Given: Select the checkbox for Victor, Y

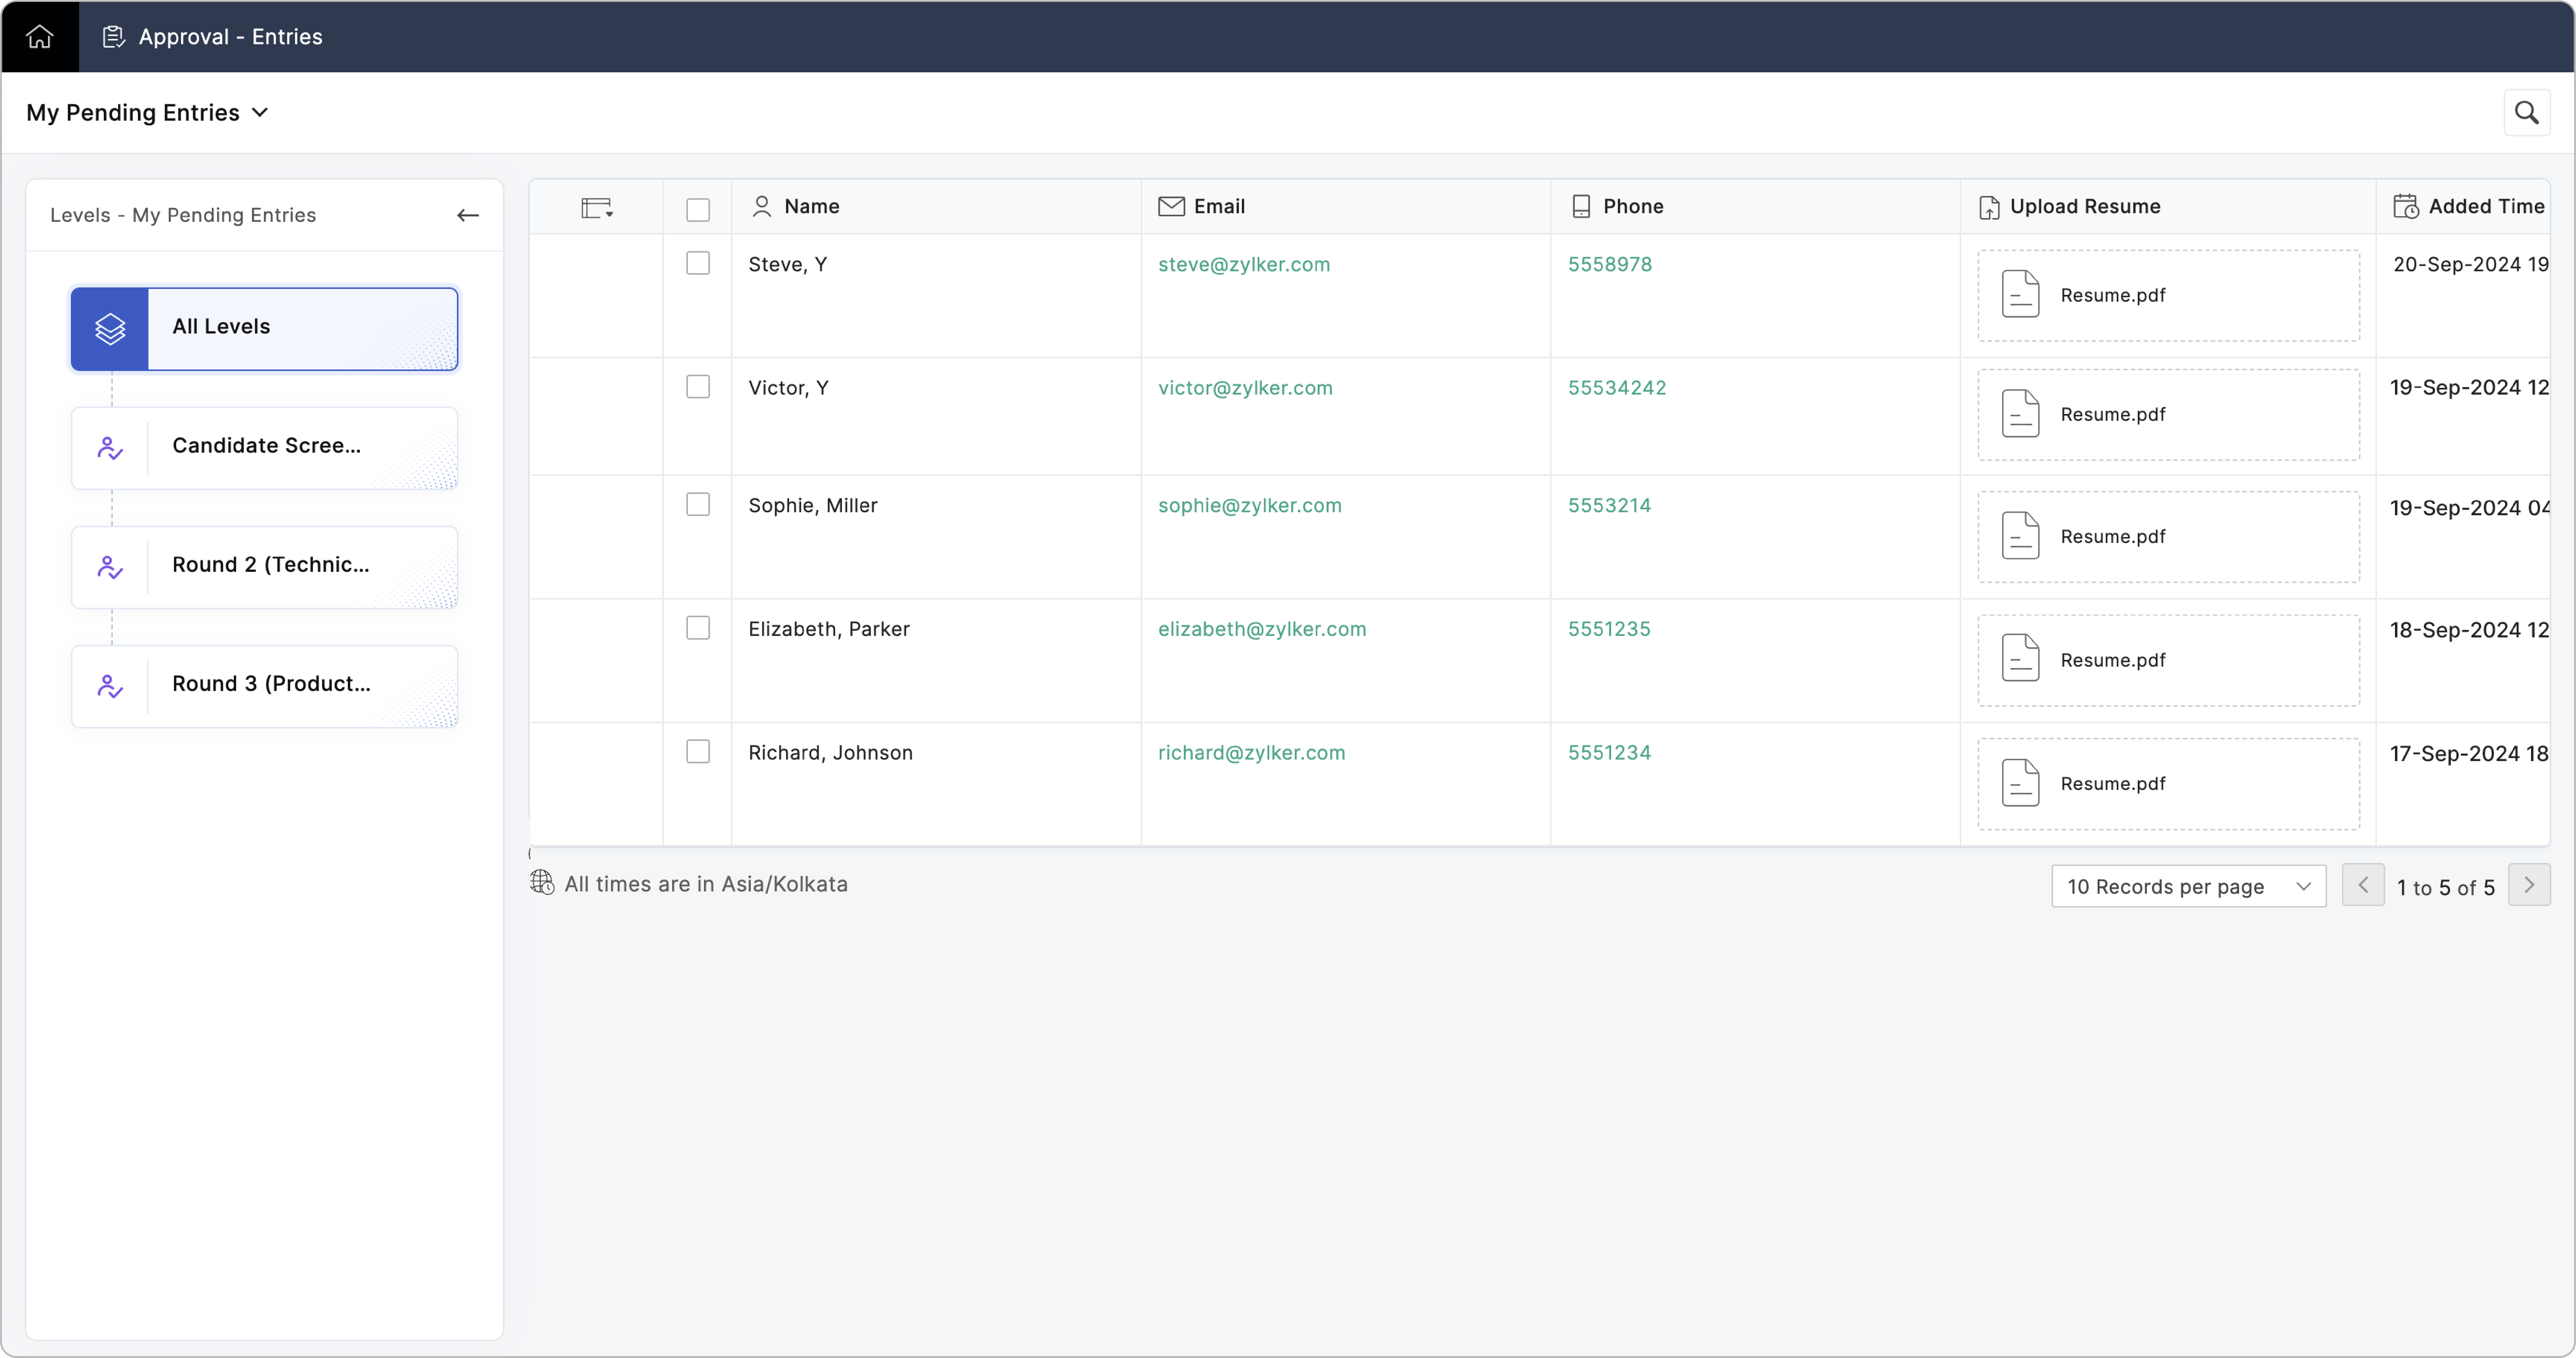Looking at the screenshot, I should [698, 387].
